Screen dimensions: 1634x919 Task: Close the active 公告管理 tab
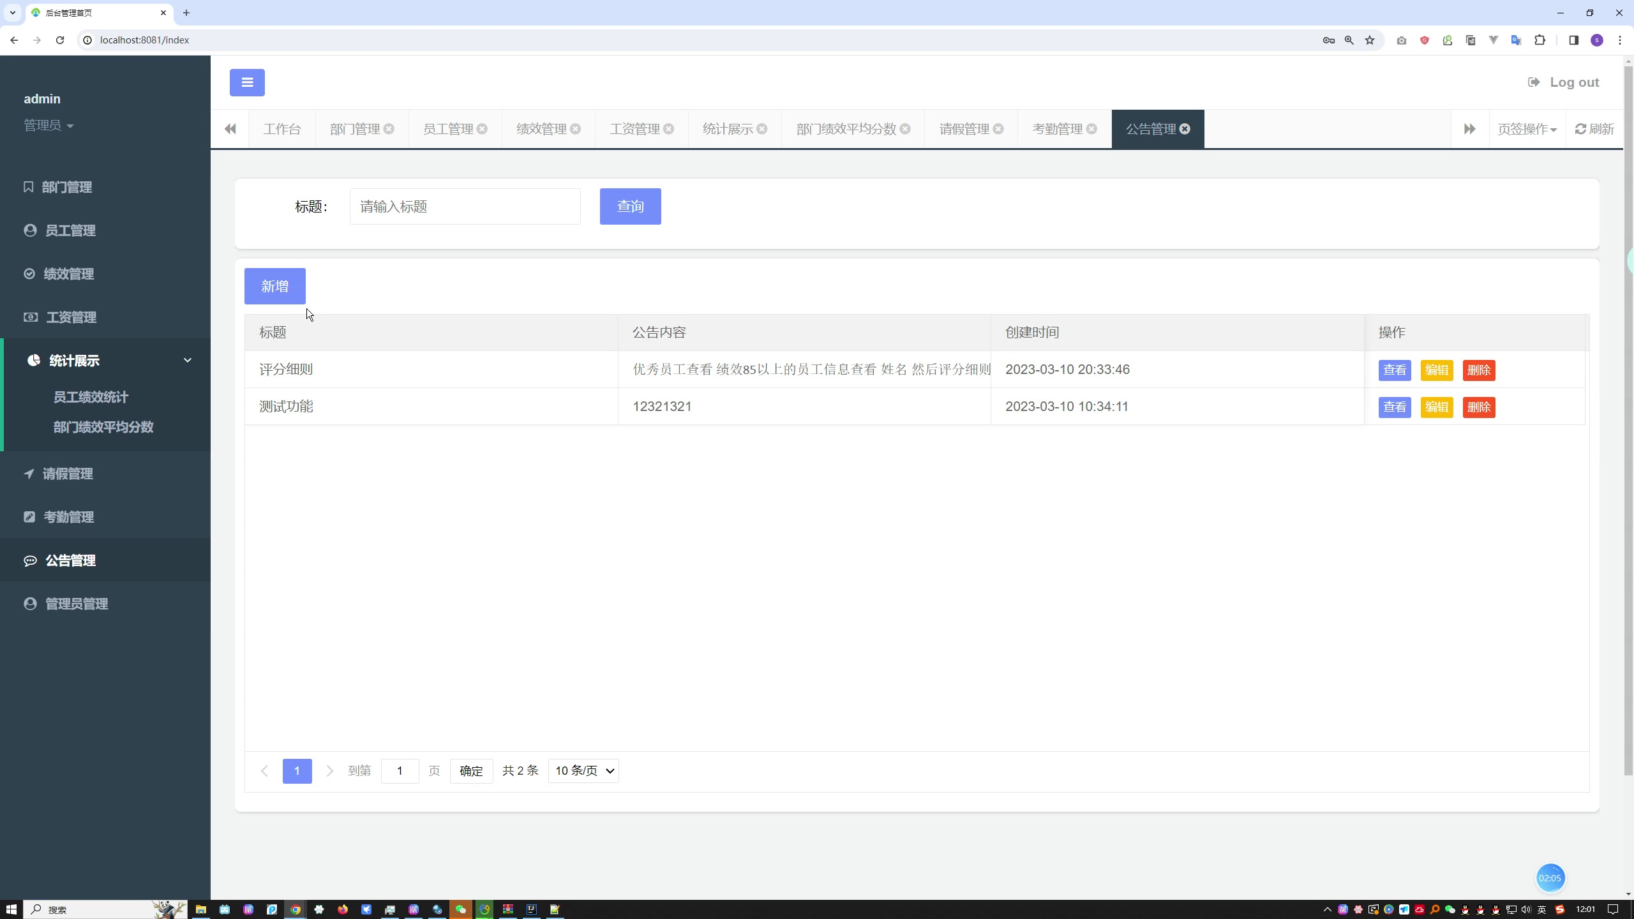click(1185, 129)
